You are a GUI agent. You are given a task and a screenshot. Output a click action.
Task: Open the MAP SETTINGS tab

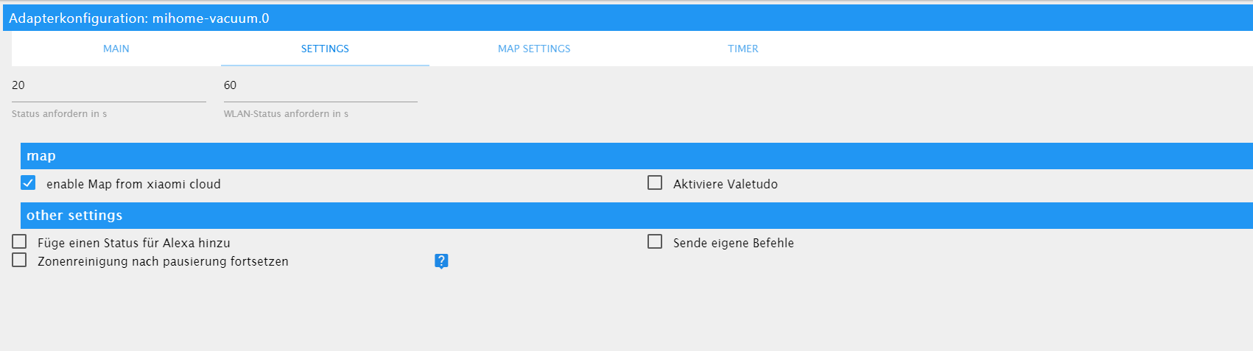point(534,49)
